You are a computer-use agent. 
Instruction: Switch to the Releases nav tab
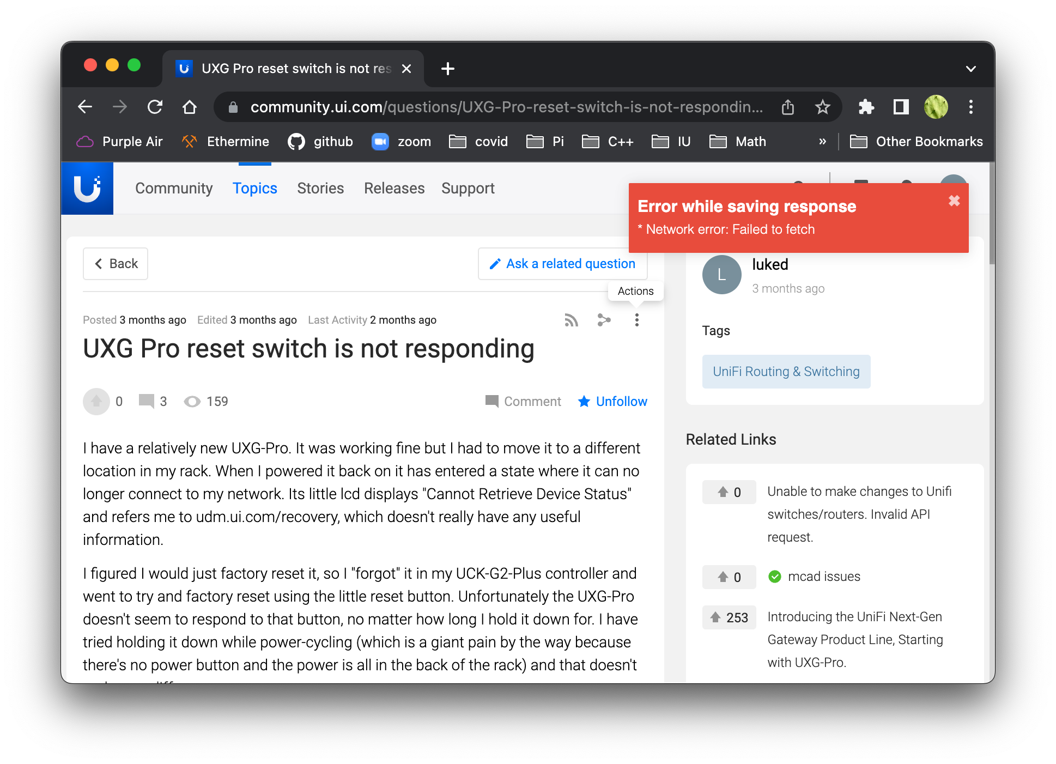(394, 189)
